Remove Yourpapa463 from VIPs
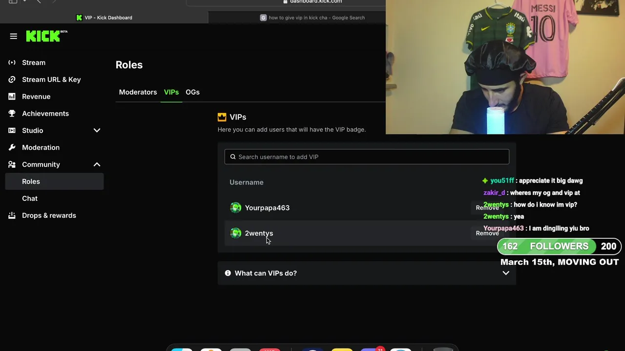 point(487,208)
